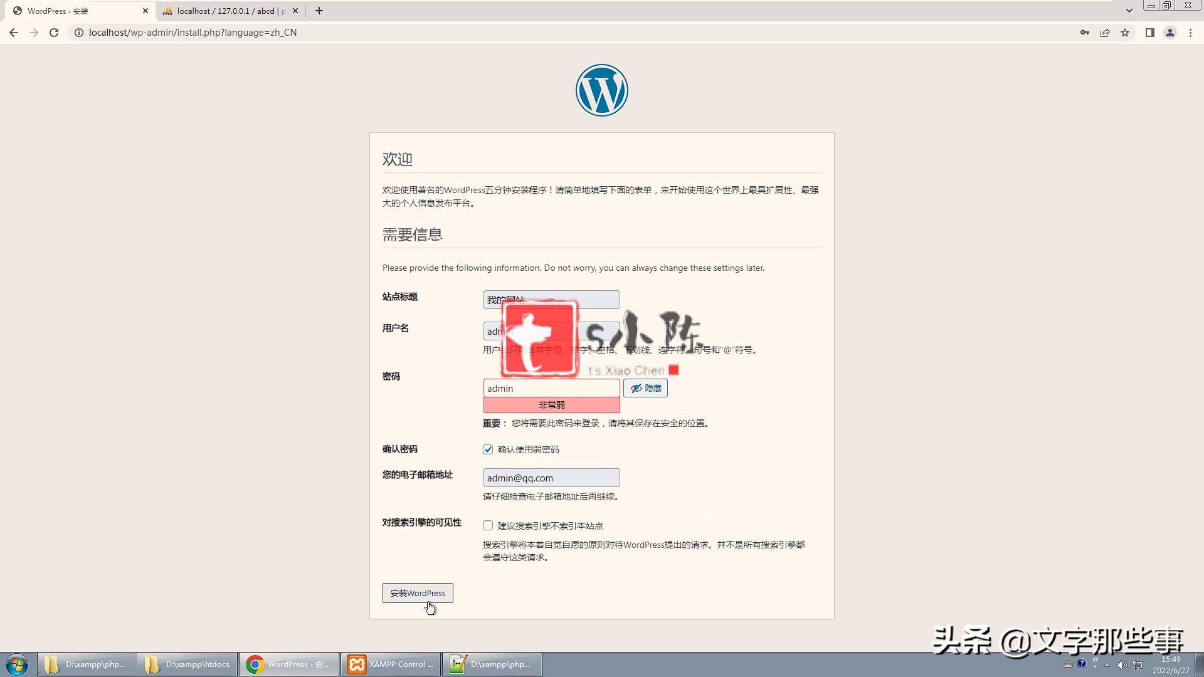Click the browser reload icon
The height and width of the screenshot is (677, 1204).
tap(54, 33)
